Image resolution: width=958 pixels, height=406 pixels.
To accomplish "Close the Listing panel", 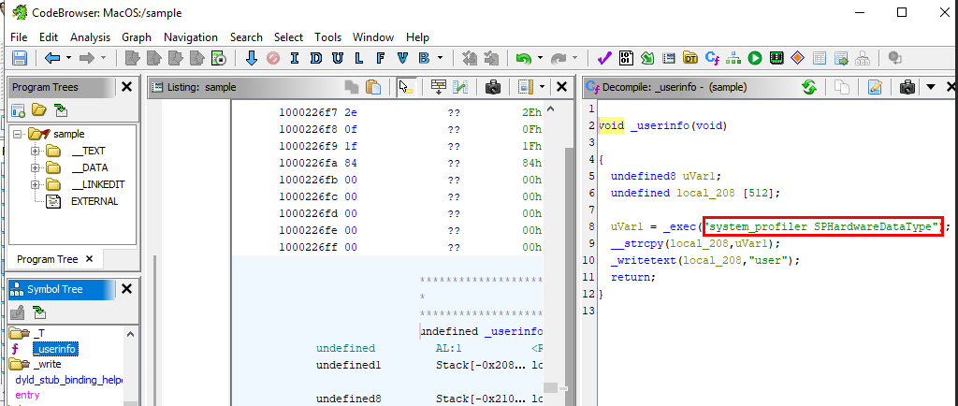I will coord(561,87).
